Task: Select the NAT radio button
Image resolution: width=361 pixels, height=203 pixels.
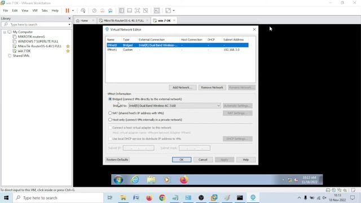Action: [110, 113]
